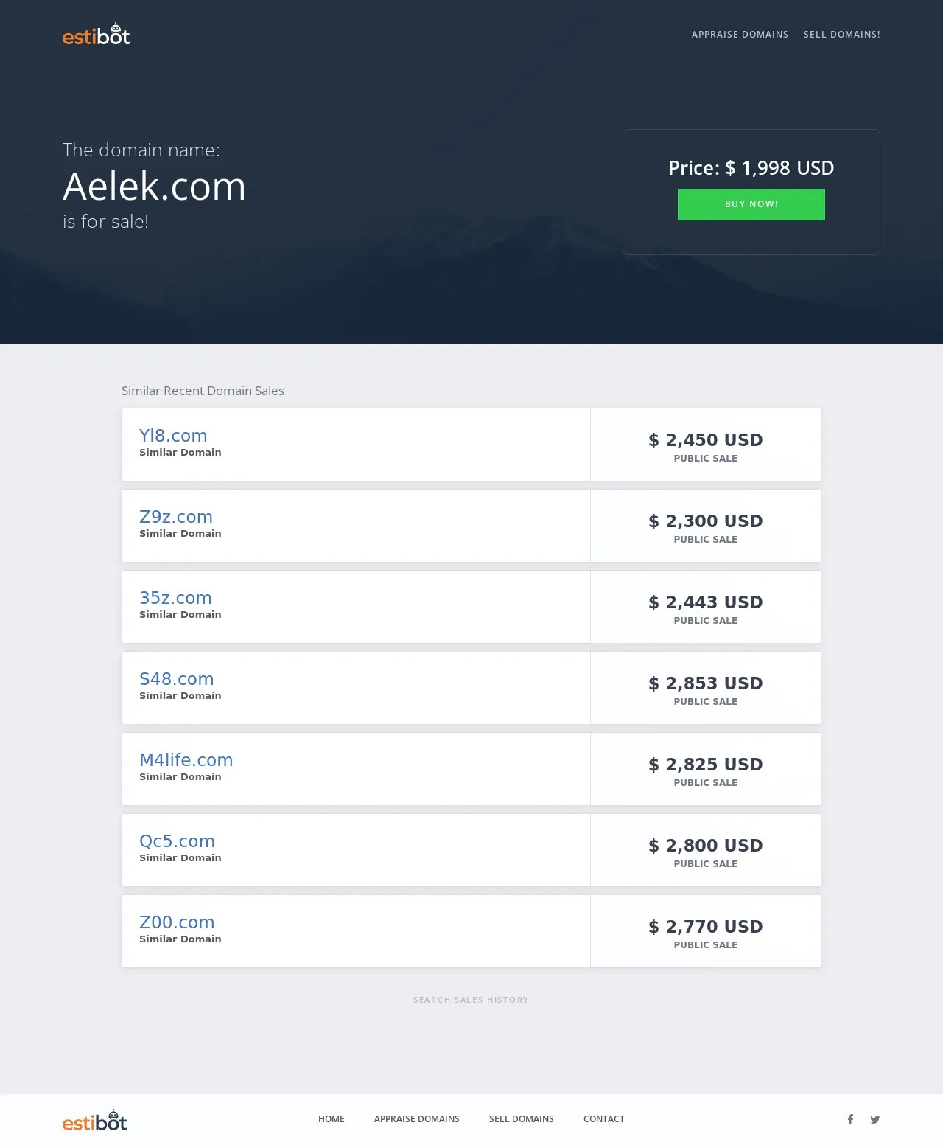Go to Home in footer menu

coord(332,1119)
